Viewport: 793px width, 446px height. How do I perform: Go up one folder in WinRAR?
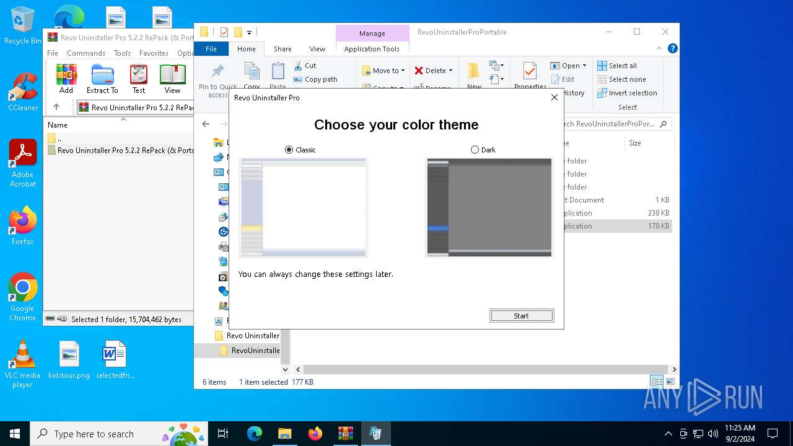pos(56,107)
